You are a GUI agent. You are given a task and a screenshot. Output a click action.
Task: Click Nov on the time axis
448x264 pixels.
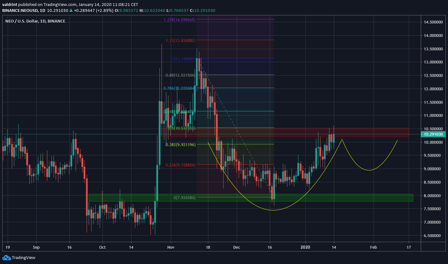(x=171, y=247)
